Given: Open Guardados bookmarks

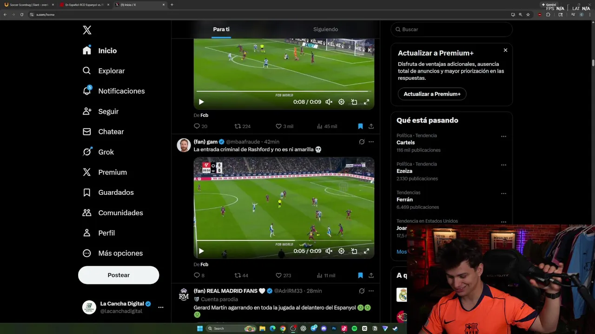Looking at the screenshot, I should 108,192.
